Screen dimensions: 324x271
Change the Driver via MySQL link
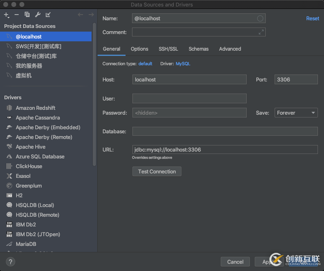(x=183, y=64)
